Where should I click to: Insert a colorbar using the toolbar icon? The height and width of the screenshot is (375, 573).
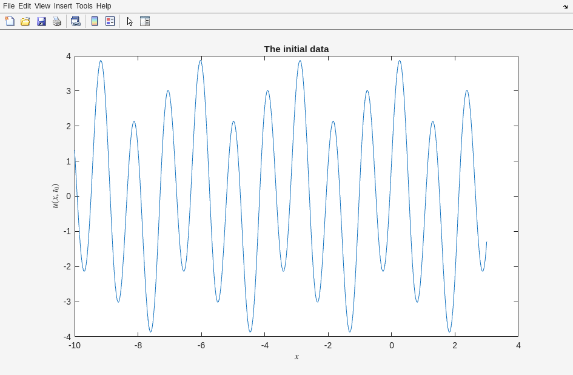click(95, 21)
